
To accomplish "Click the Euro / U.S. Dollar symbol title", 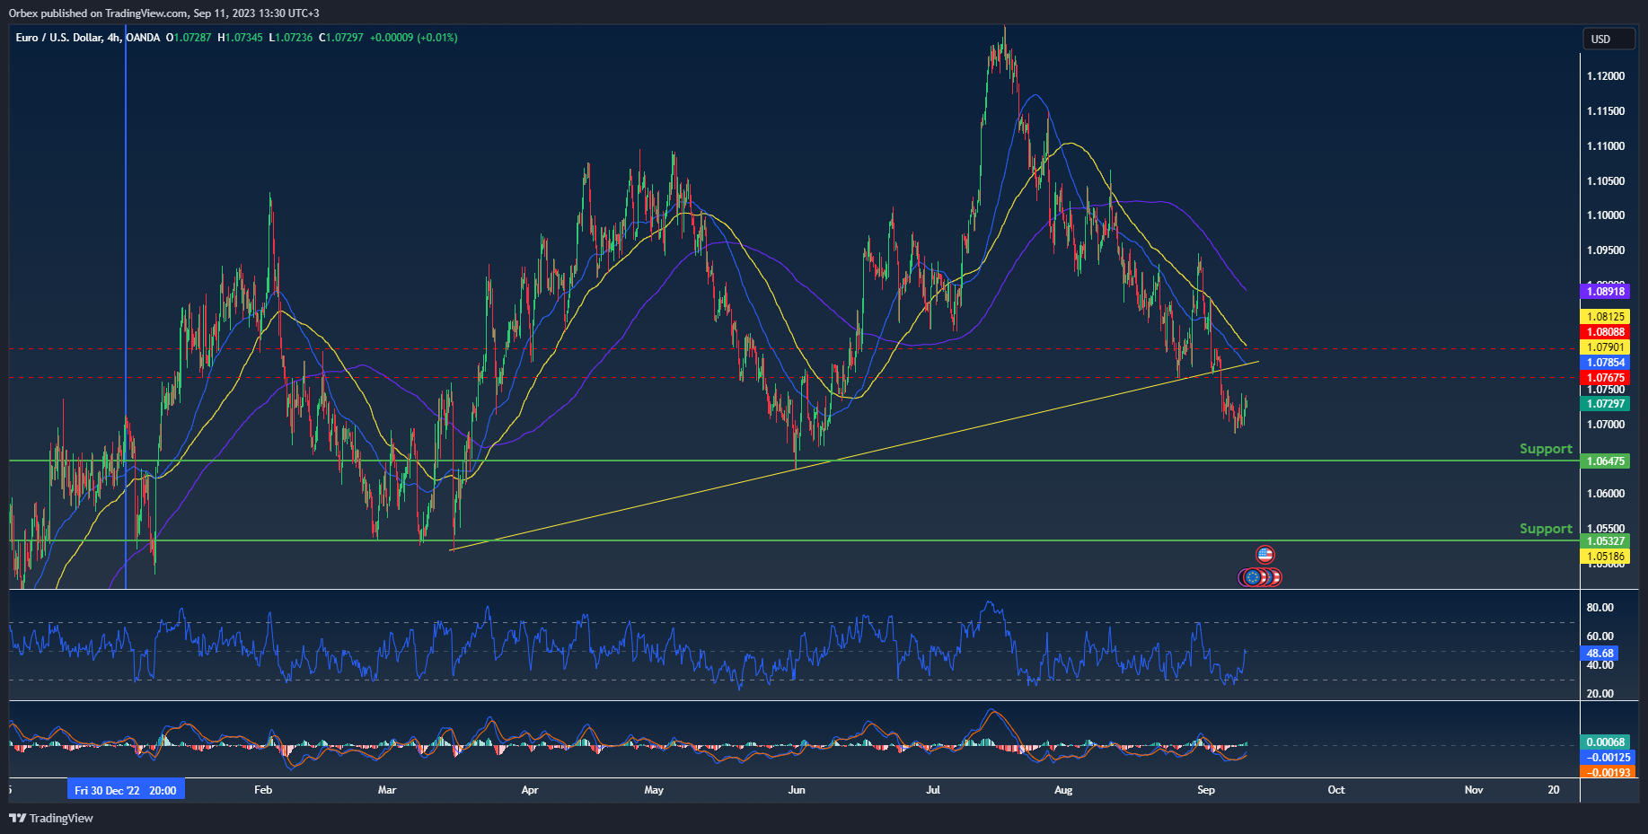I will (x=58, y=38).
